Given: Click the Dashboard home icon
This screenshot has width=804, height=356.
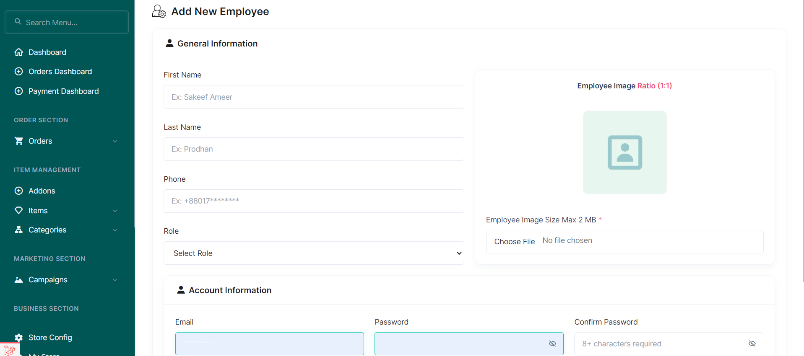Looking at the screenshot, I should pos(18,52).
